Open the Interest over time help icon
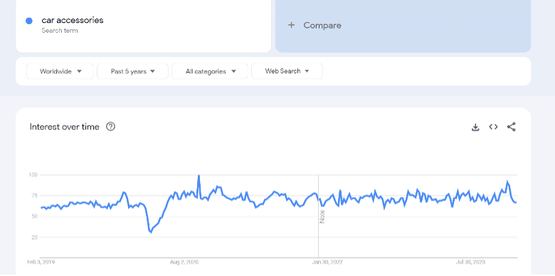 110,127
